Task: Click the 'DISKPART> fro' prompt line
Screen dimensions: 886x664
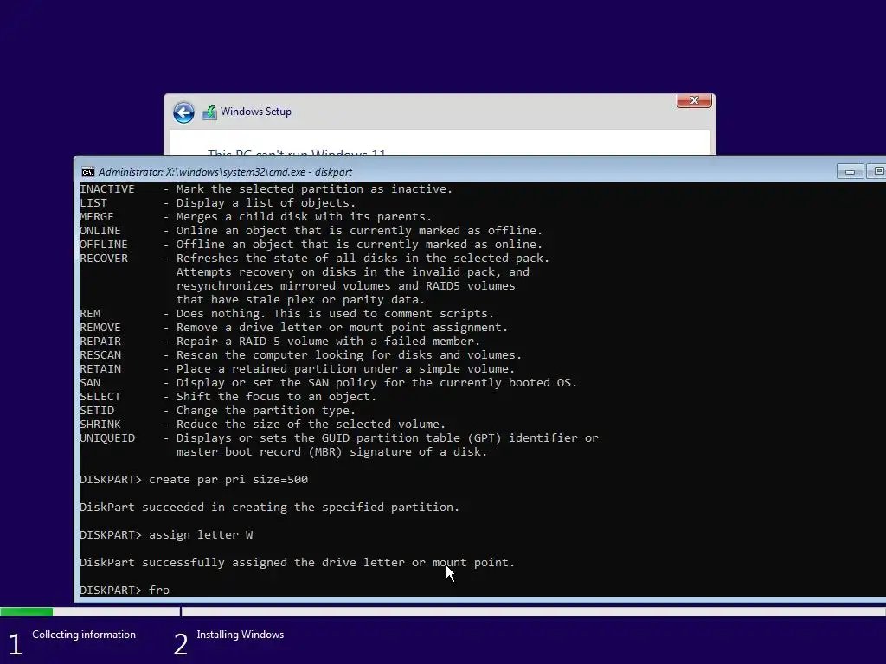Action: point(125,590)
